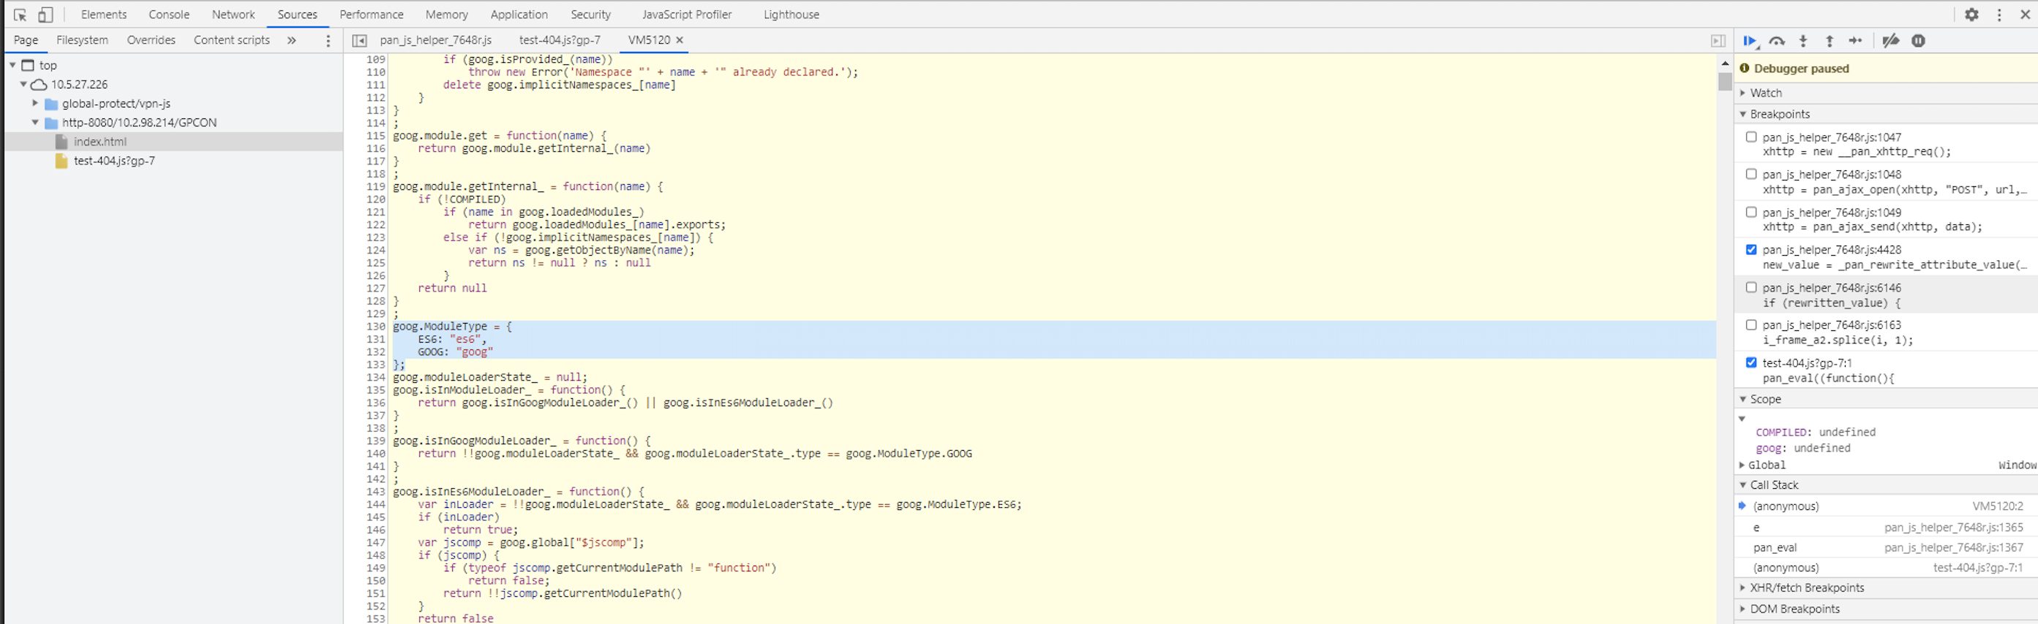Step out of current function
The image size is (2038, 624).
tap(1829, 41)
